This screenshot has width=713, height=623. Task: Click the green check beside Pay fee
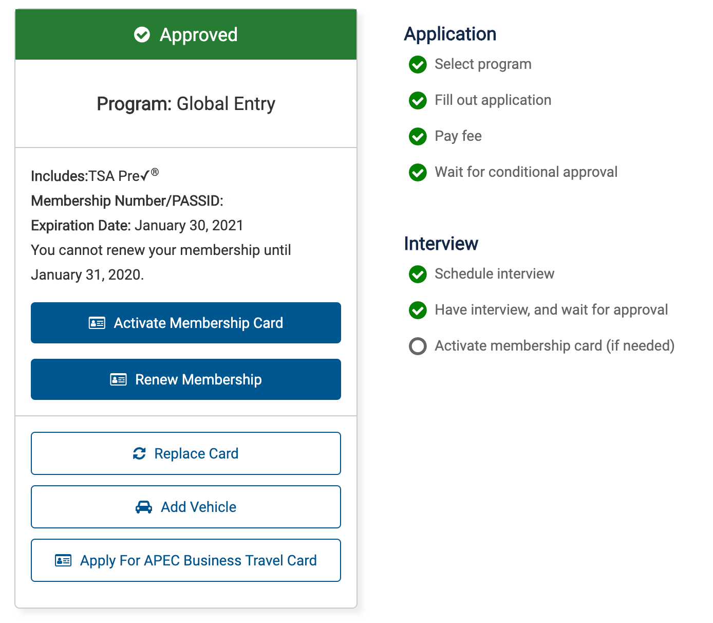[418, 136]
